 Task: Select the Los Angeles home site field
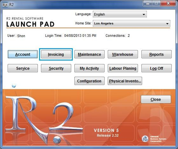(x=131, y=23)
